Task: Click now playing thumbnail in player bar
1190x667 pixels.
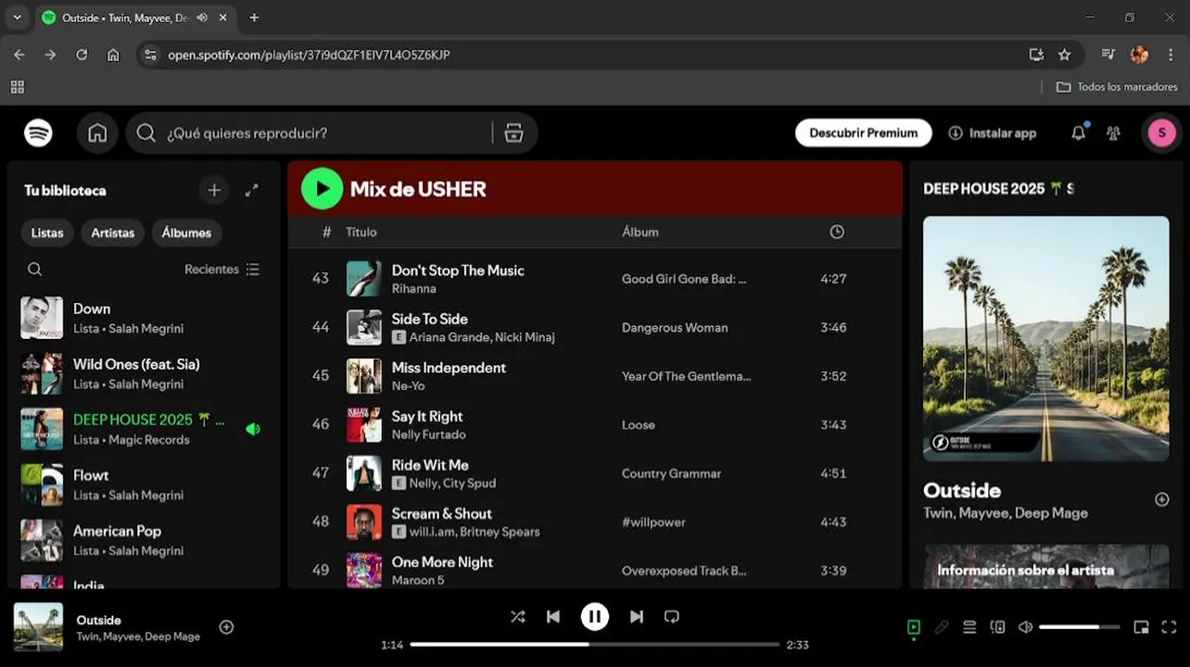Action: (x=38, y=627)
